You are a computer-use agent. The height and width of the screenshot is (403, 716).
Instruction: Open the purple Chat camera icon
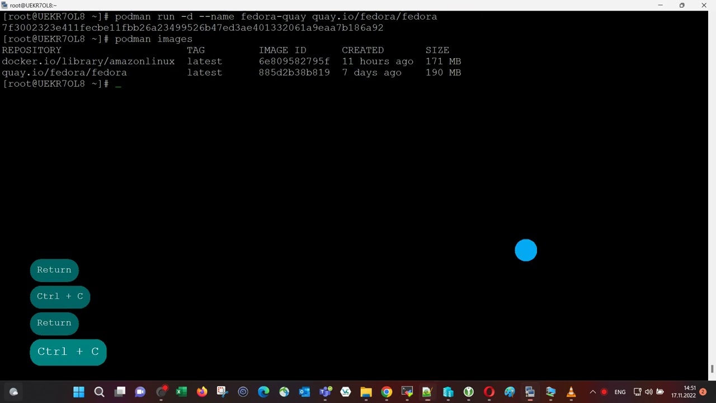140,392
